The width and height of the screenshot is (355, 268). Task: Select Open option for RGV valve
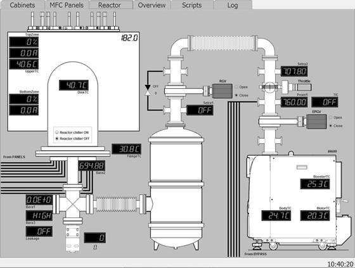236,87
